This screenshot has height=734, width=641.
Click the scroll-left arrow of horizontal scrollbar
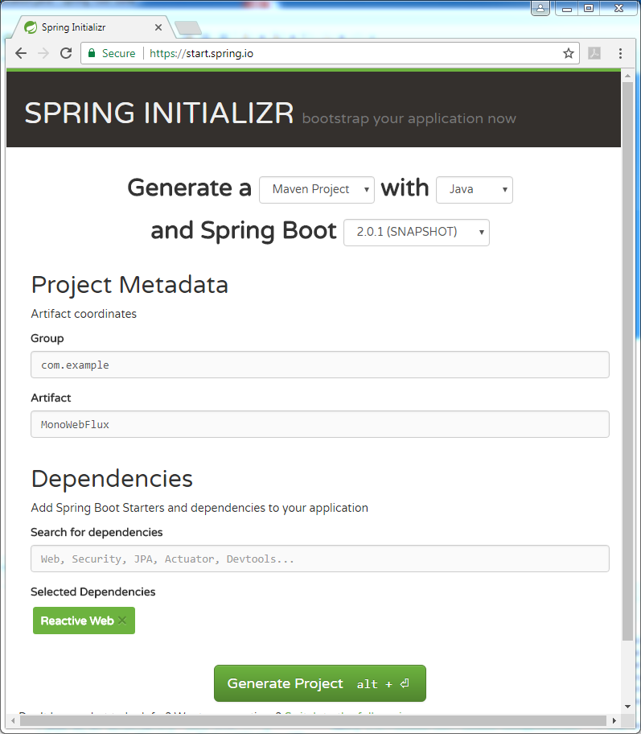pyautogui.click(x=13, y=720)
